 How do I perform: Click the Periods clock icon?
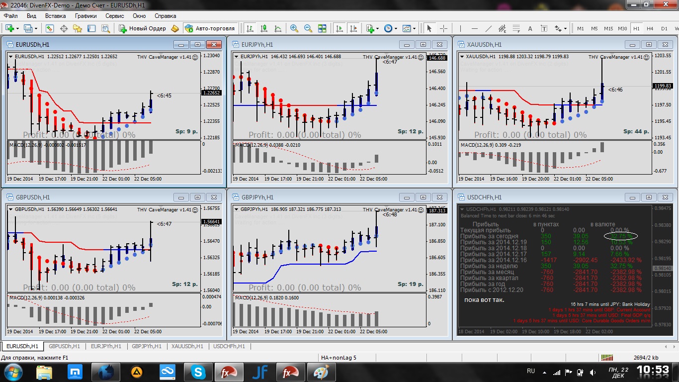(388, 28)
